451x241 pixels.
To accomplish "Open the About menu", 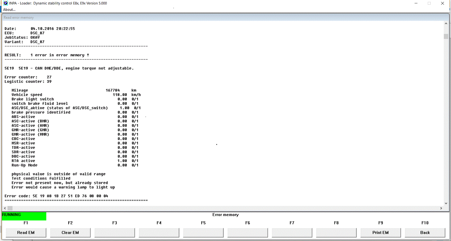I will [x=9, y=9].
